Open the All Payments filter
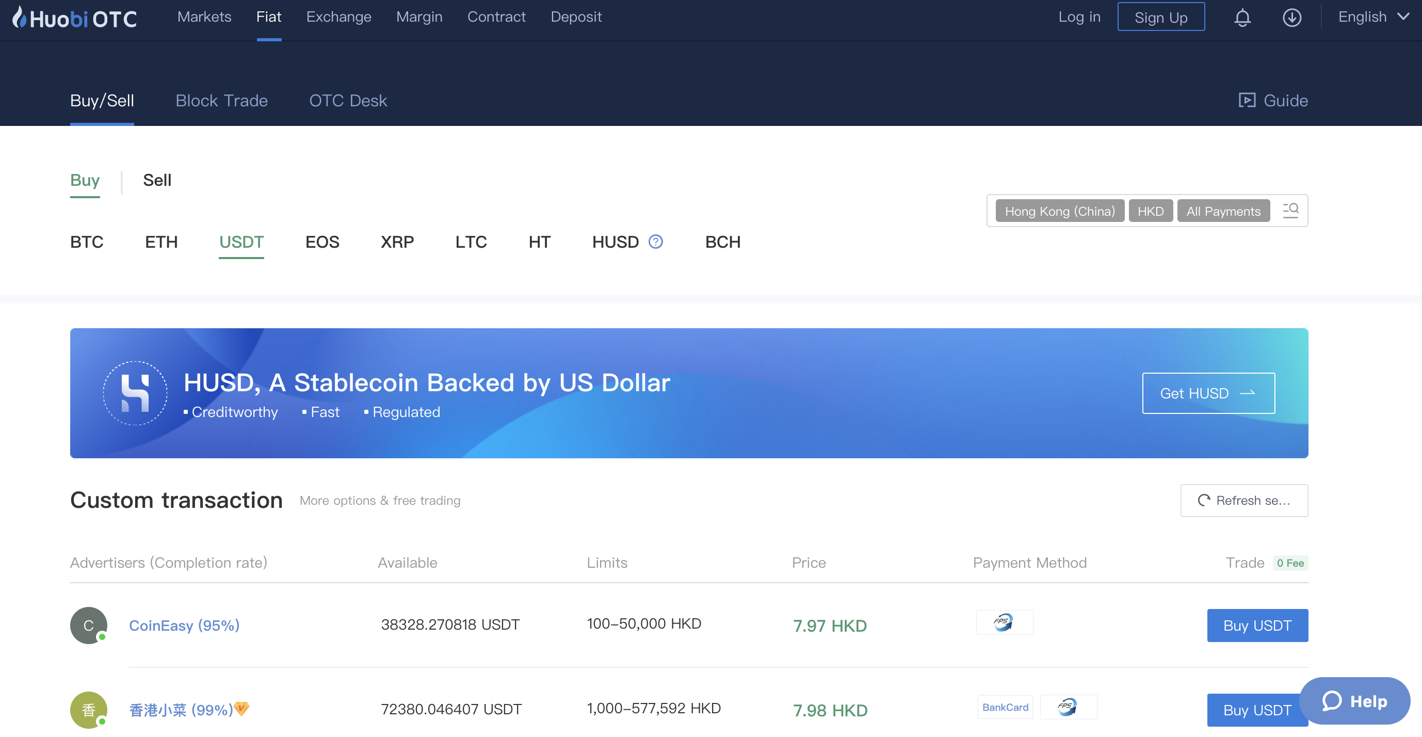Screen dimensions: 1422x737 tap(1223, 211)
